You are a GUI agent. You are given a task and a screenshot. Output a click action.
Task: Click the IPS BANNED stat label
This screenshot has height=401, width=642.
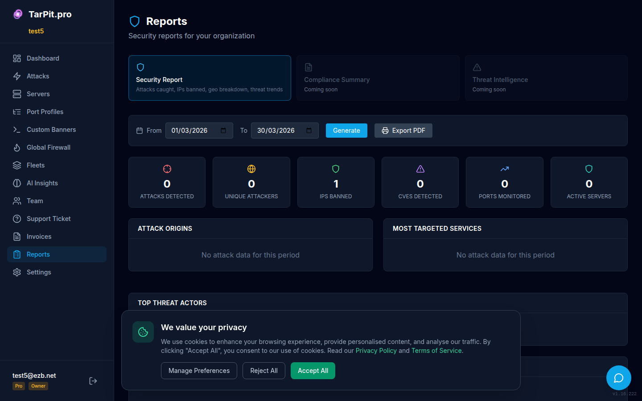tap(336, 196)
